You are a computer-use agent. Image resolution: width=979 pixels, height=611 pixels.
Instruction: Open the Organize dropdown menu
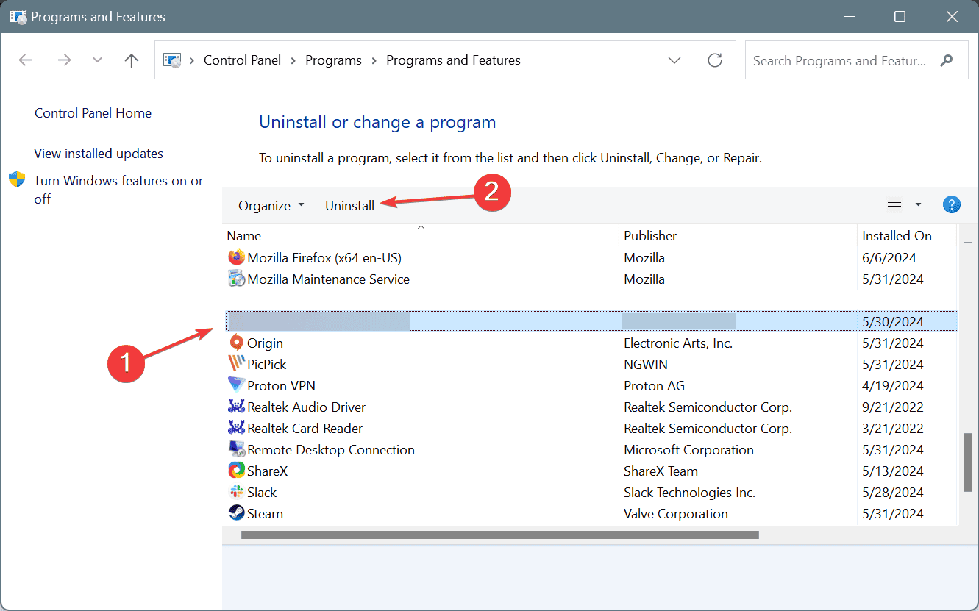click(x=271, y=206)
